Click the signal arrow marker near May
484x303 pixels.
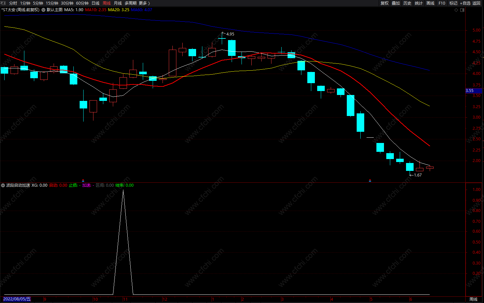coord(370,180)
